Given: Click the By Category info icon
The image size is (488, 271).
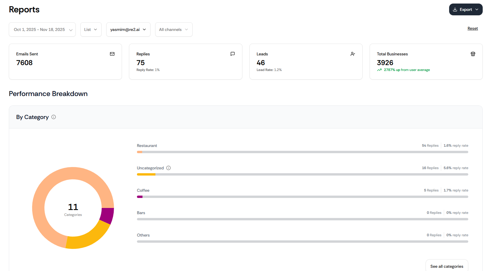Looking at the screenshot, I should pos(54,117).
